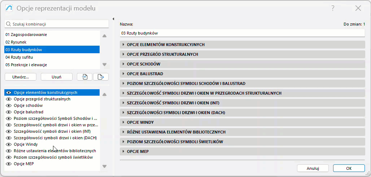371x177 pixels.
Task: Select combination 02 Rysunek
Action: coord(52,42)
